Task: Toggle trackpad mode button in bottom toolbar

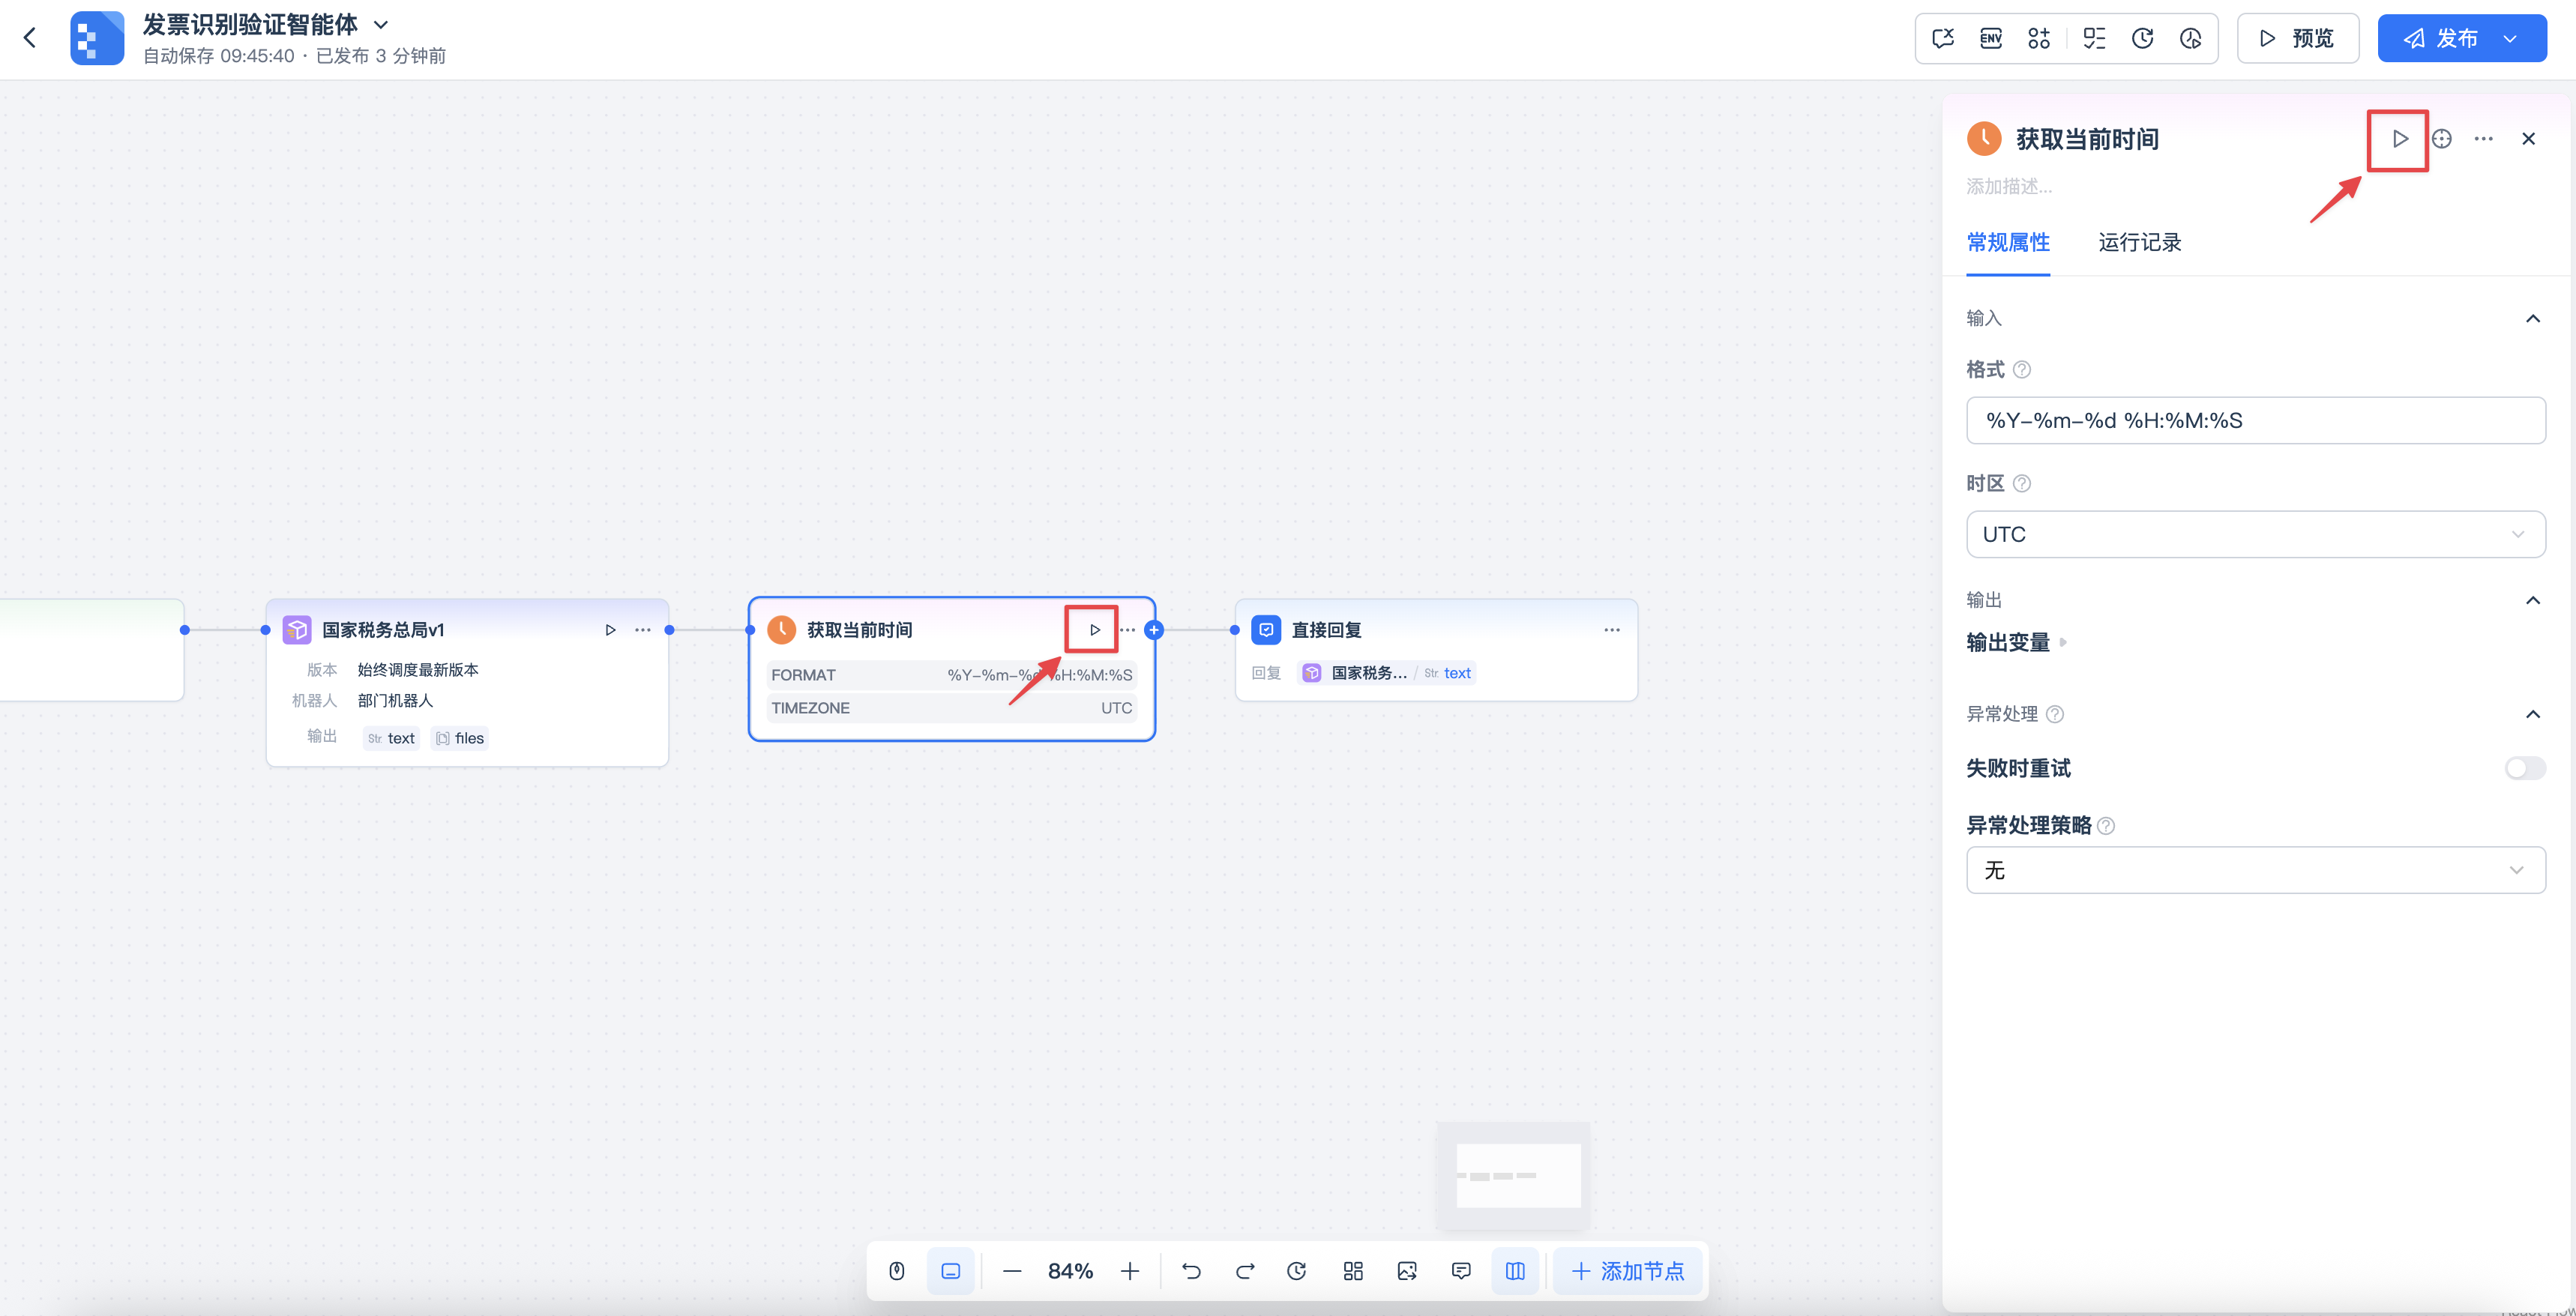Action: click(x=951, y=1271)
